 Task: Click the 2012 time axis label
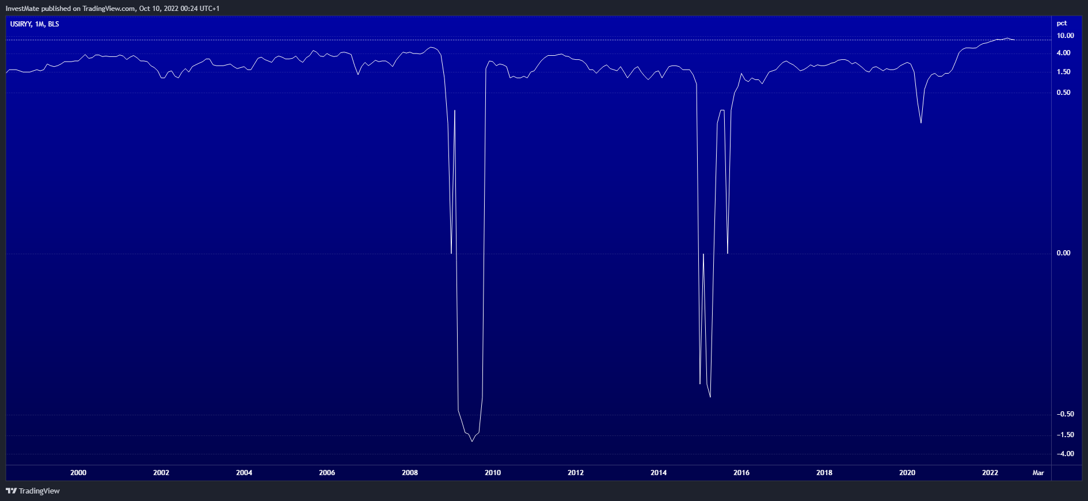(x=576, y=473)
